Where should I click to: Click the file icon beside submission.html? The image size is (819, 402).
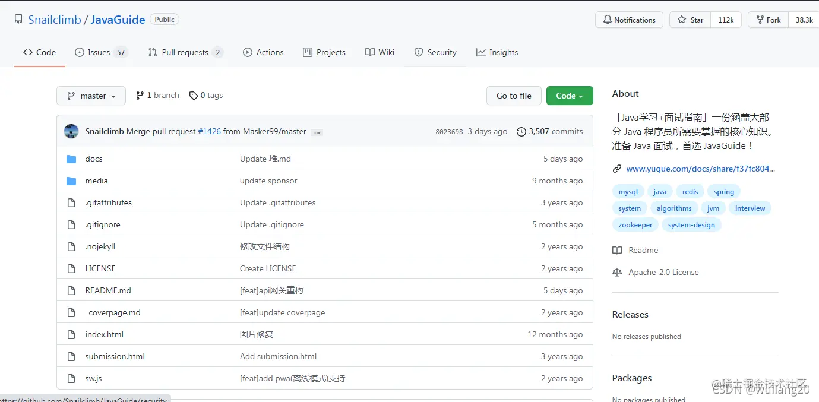pos(71,356)
